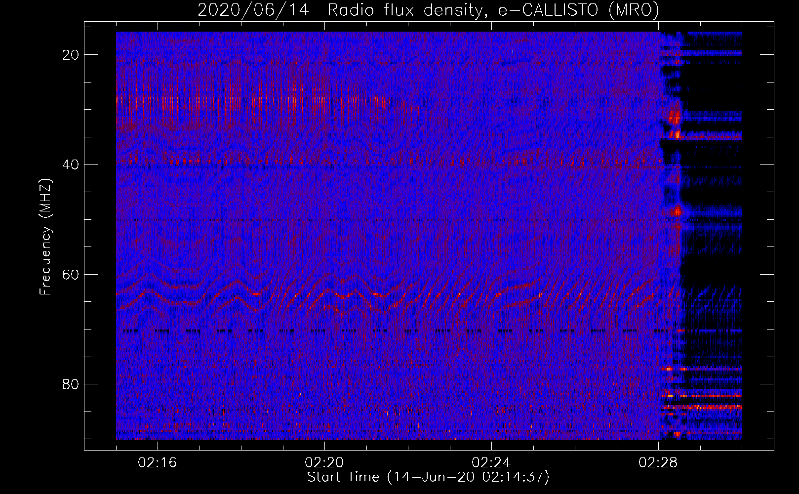The width and height of the screenshot is (799, 494).
Task: Click the 'Frequency (MHZ)' axis label
Action: [x=45, y=237]
